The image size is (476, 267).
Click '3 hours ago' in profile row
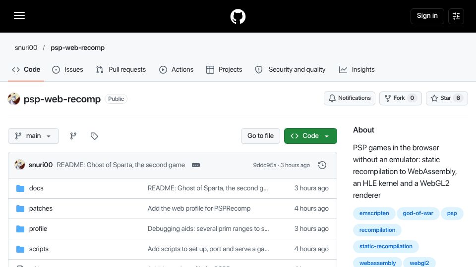pos(311,228)
